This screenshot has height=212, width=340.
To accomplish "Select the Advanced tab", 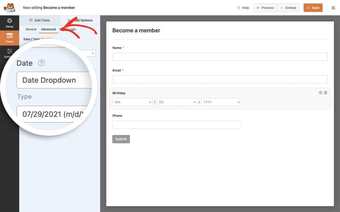I will (48, 29).
